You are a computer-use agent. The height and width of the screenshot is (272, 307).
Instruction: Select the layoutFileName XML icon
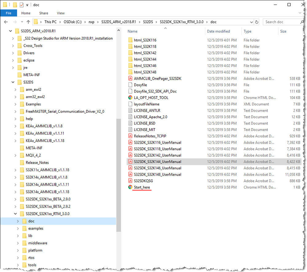pos(130,104)
